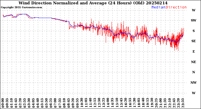This screenshot has width=201, height=109.
Task: Click the 14:35 time axis label
Action: (112, 103)
